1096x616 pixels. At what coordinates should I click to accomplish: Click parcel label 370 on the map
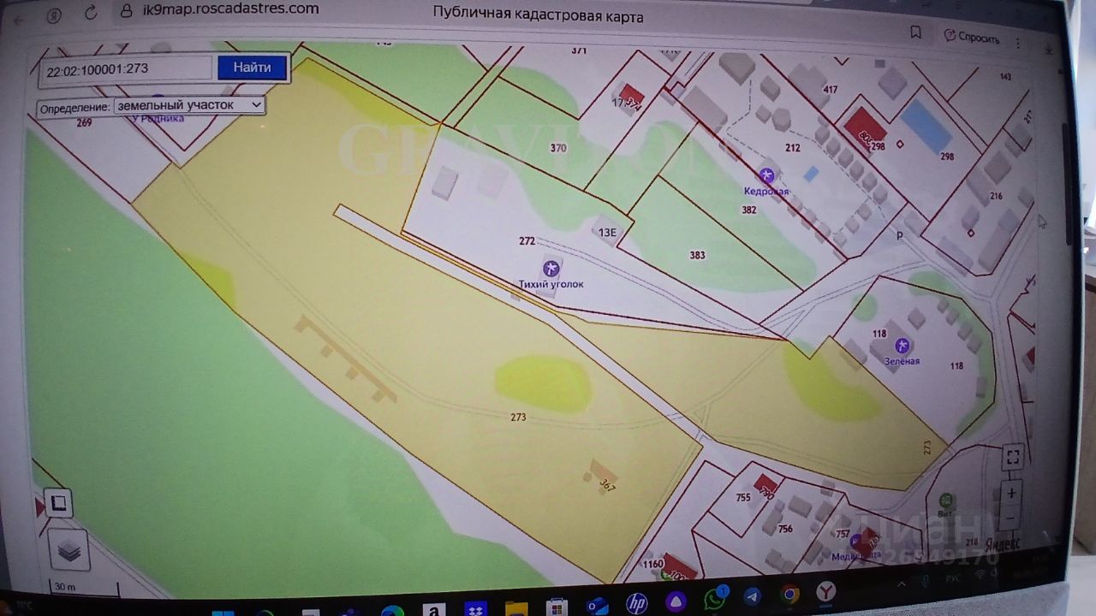[x=558, y=148]
